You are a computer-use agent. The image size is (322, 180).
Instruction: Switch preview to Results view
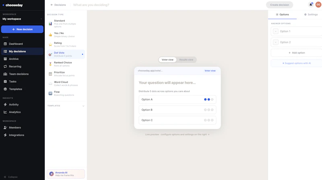click(186, 60)
